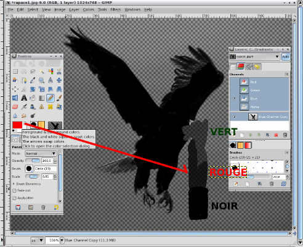The width and height of the screenshot is (303, 247).
Task: Switch to the Undo History tab
Action: [x=257, y=67]
